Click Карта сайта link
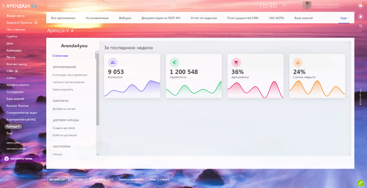 [x=13, y=143]
